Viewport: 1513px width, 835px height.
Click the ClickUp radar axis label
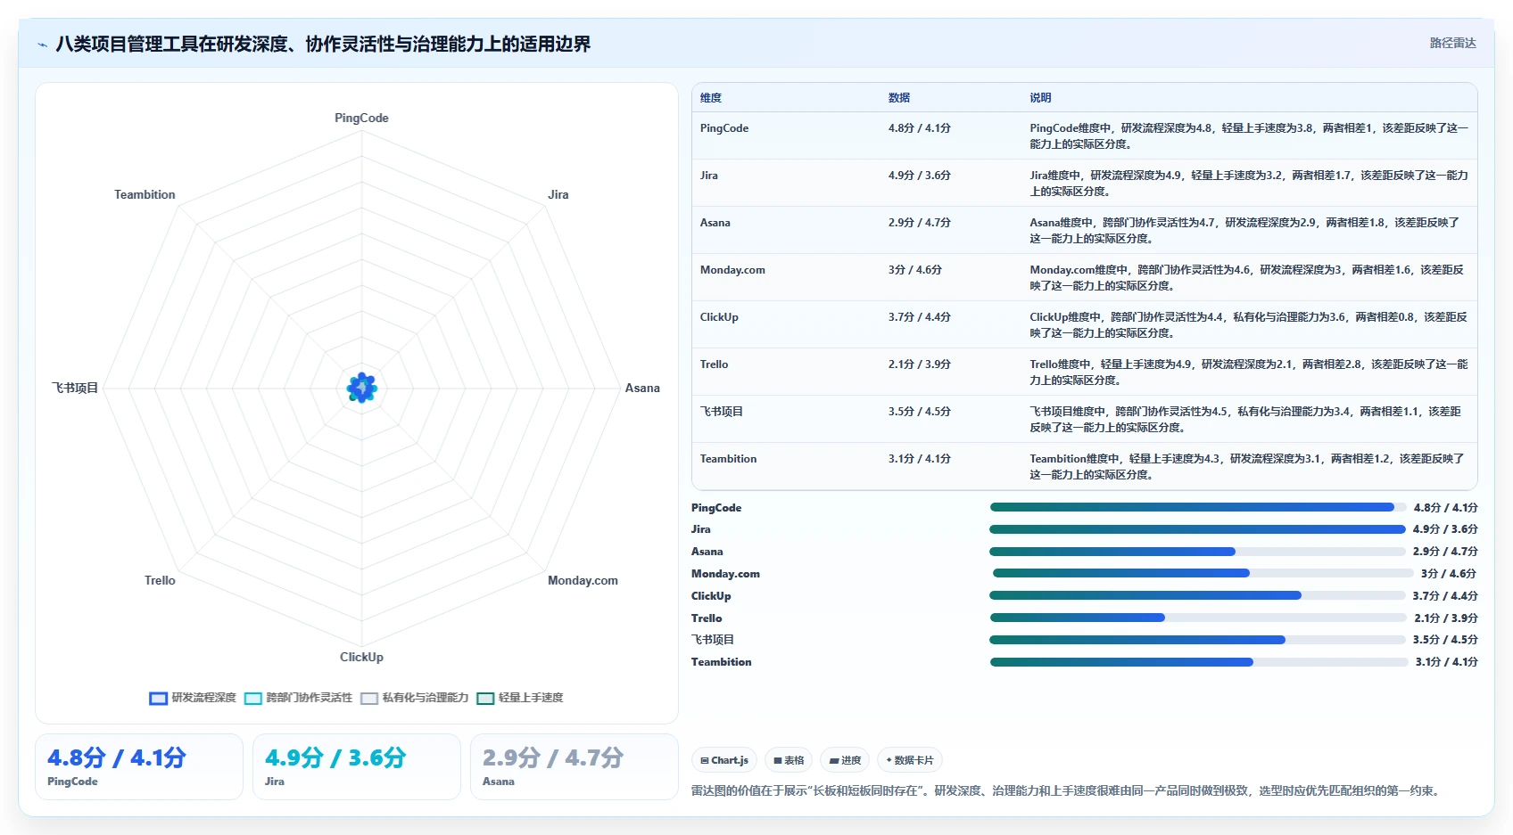click(361, 657)
